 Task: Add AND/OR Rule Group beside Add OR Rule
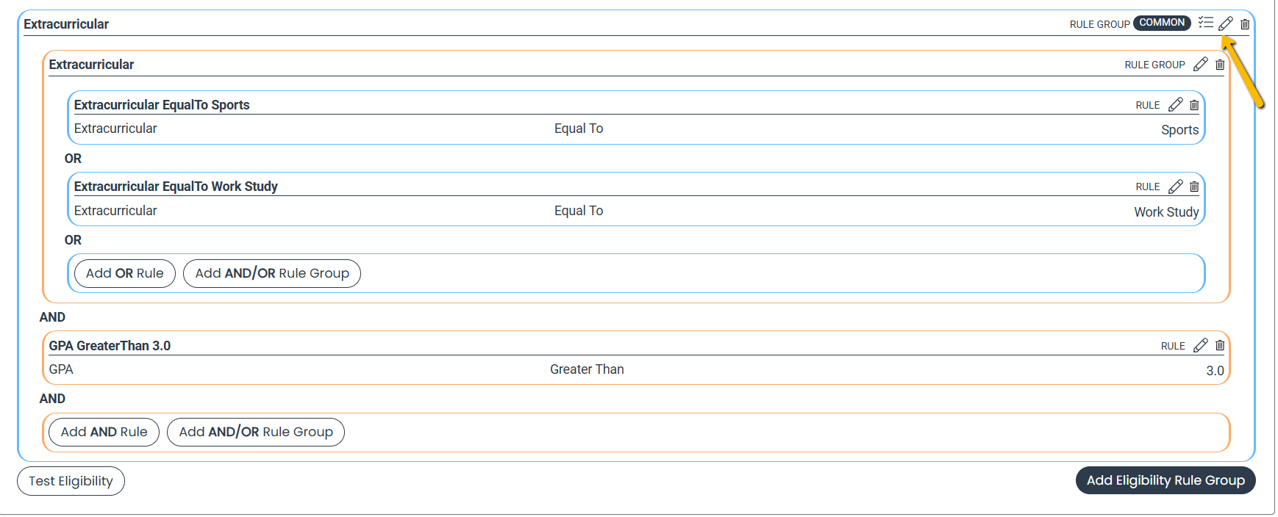pyautogui.click(x=272, y=273)
